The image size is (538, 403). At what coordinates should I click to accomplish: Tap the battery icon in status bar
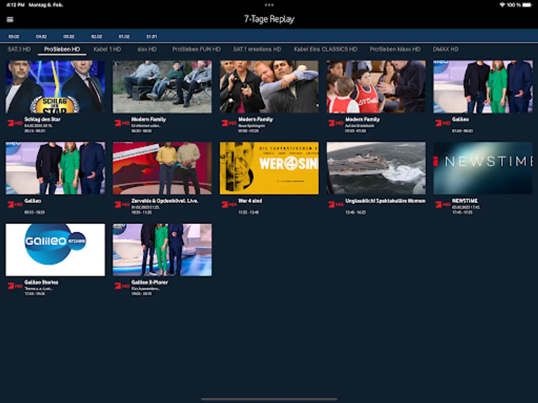pyautogui.click(x=527, y=5)
